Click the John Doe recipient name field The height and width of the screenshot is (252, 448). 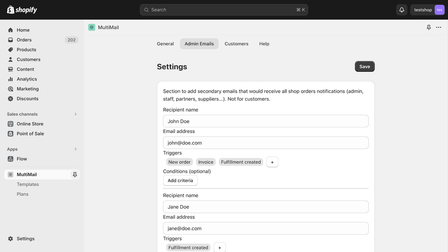coord(266,121)
